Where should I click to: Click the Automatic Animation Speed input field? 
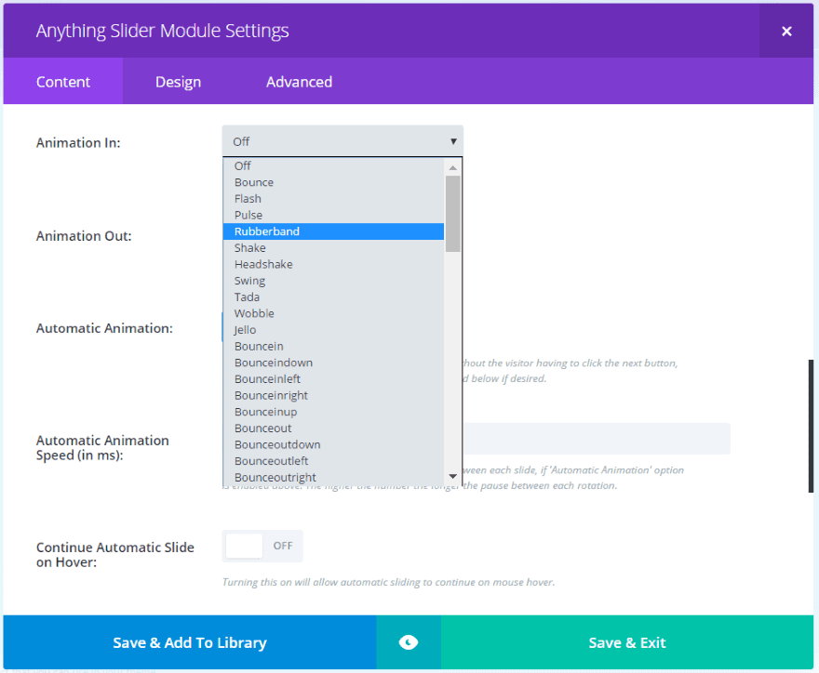(596, 439)
